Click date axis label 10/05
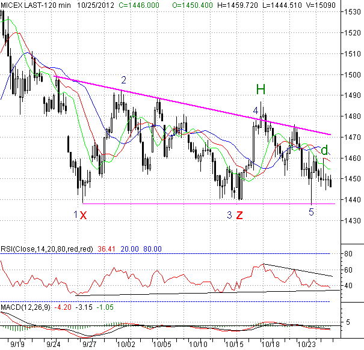 pos(162,344)
